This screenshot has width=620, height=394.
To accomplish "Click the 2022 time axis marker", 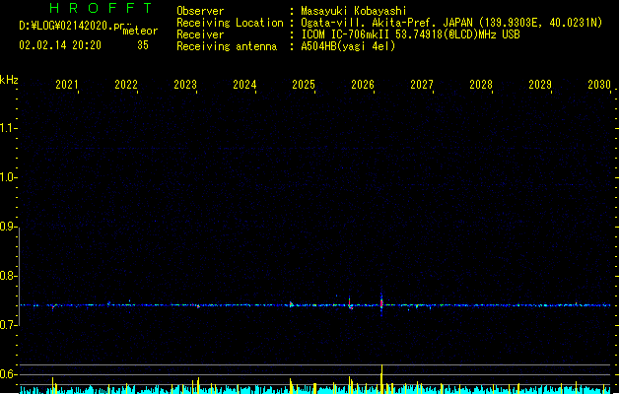I will 126,85.
